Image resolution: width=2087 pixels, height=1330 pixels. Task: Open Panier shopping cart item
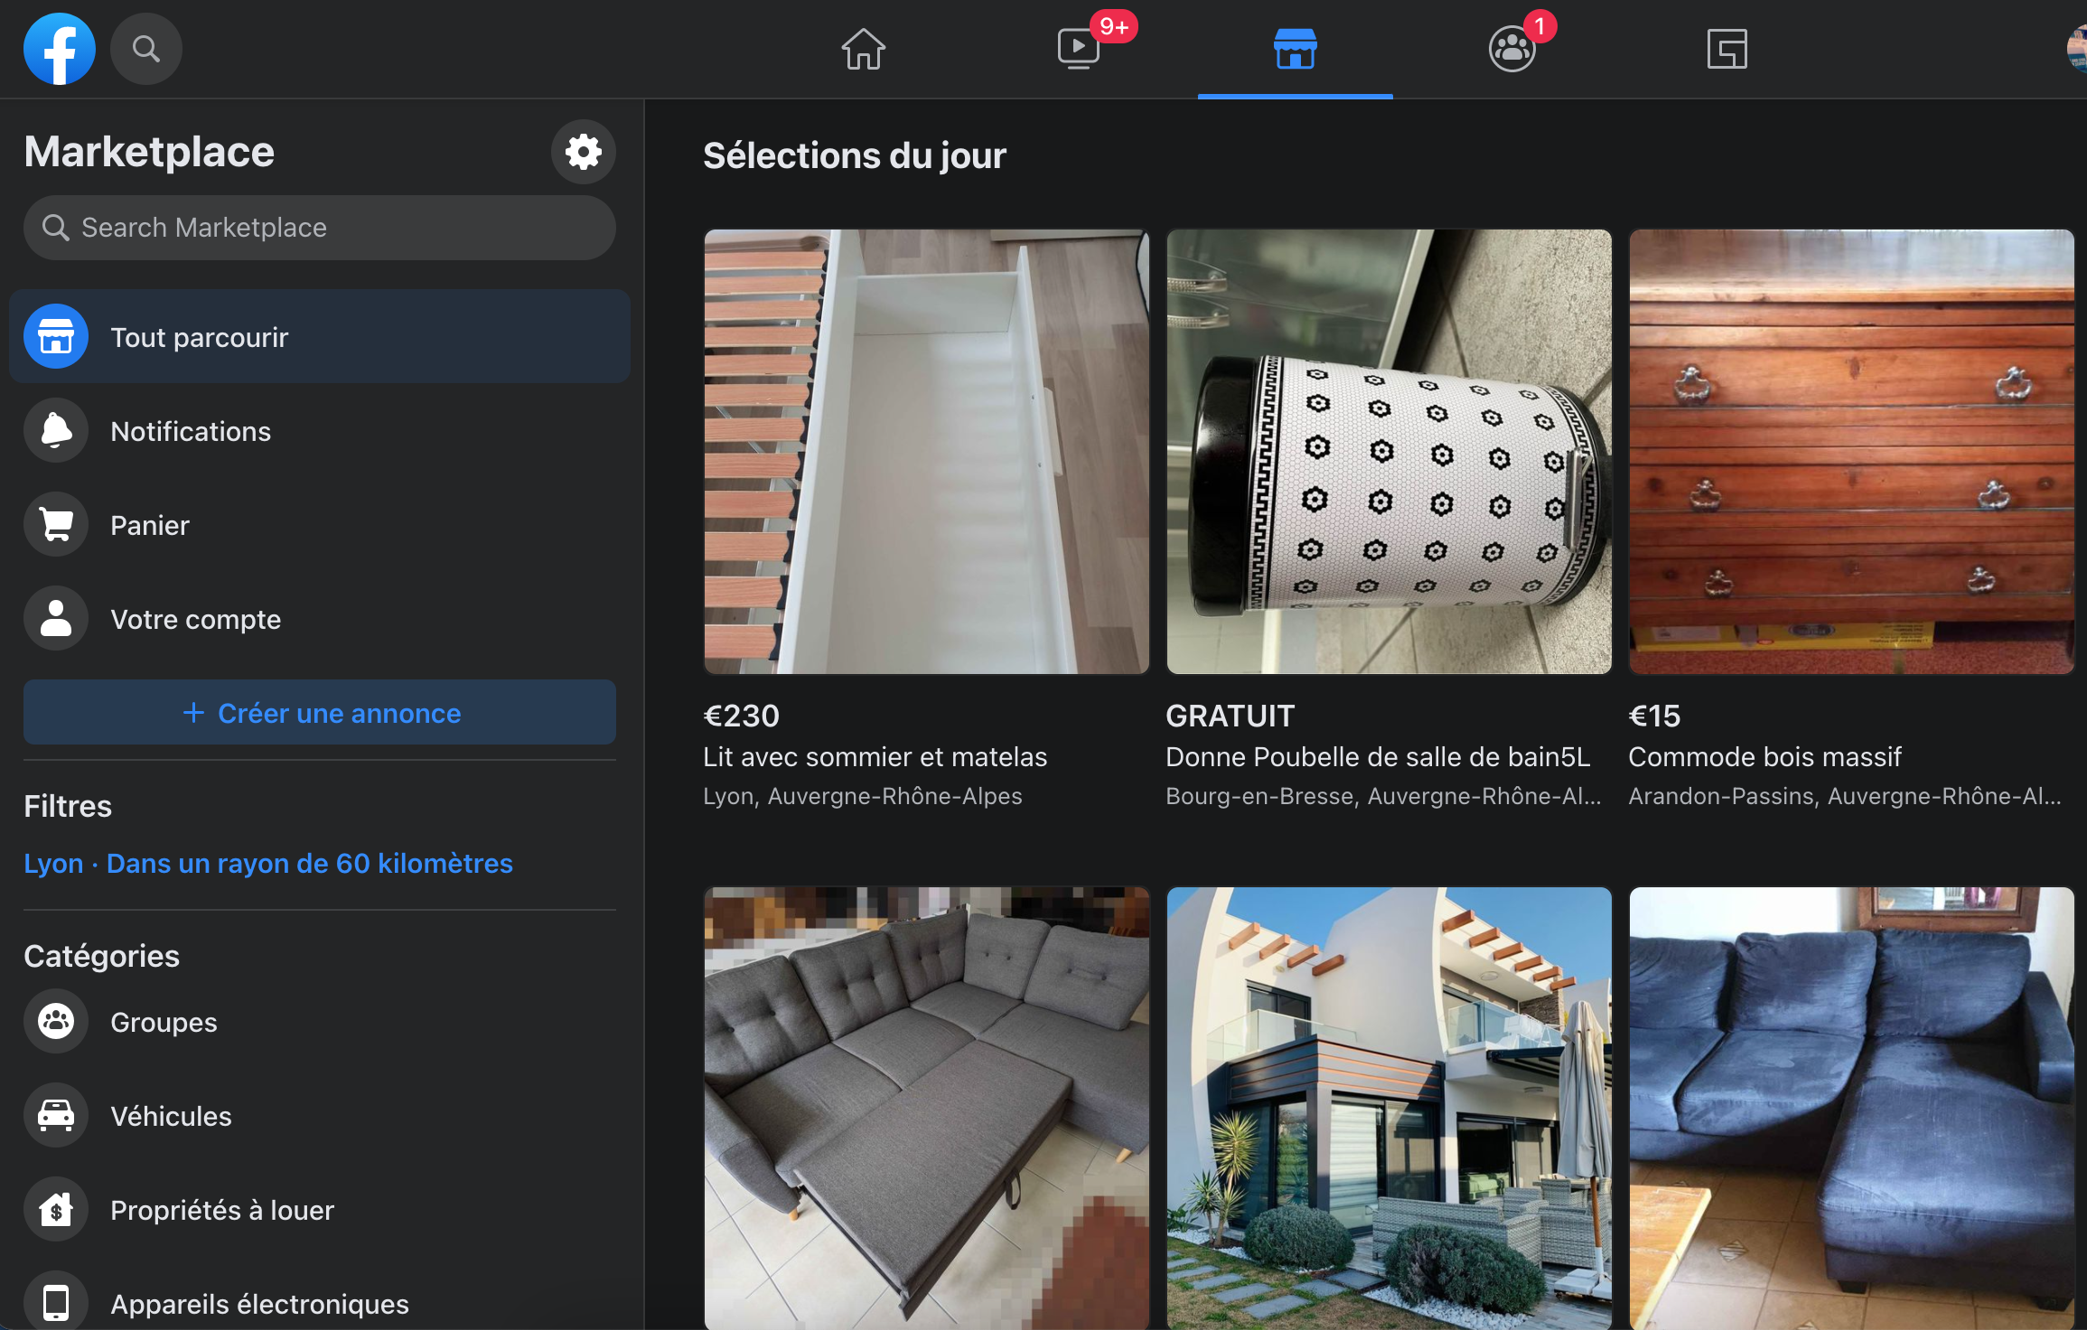150,525
